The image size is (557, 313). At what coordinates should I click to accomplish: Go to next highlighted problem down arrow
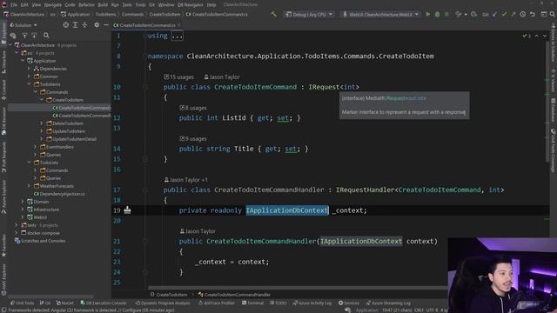[x=545, y=36]
